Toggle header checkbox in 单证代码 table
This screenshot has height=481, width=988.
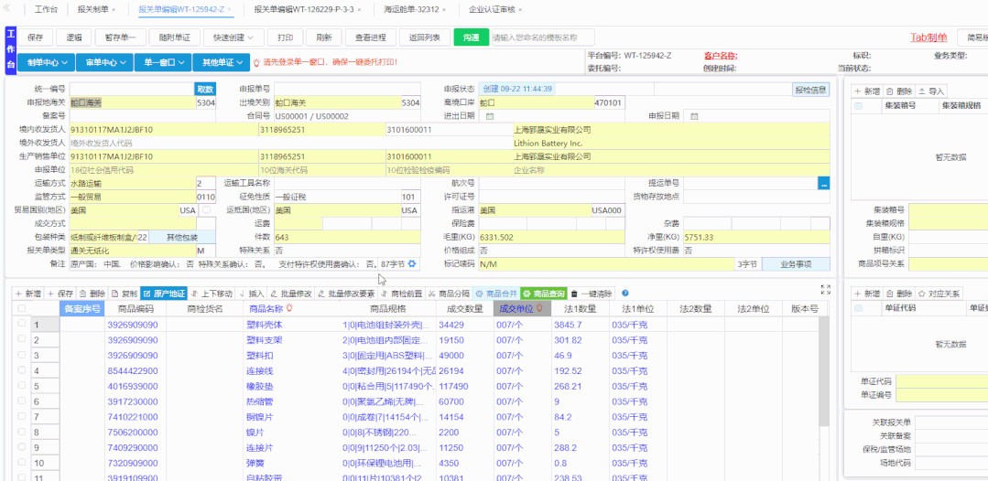click(858, 308)
